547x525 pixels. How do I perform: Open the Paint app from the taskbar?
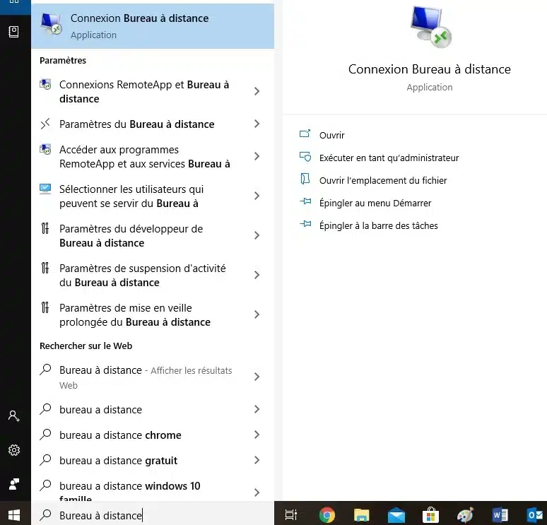click(x=465, y=515)
